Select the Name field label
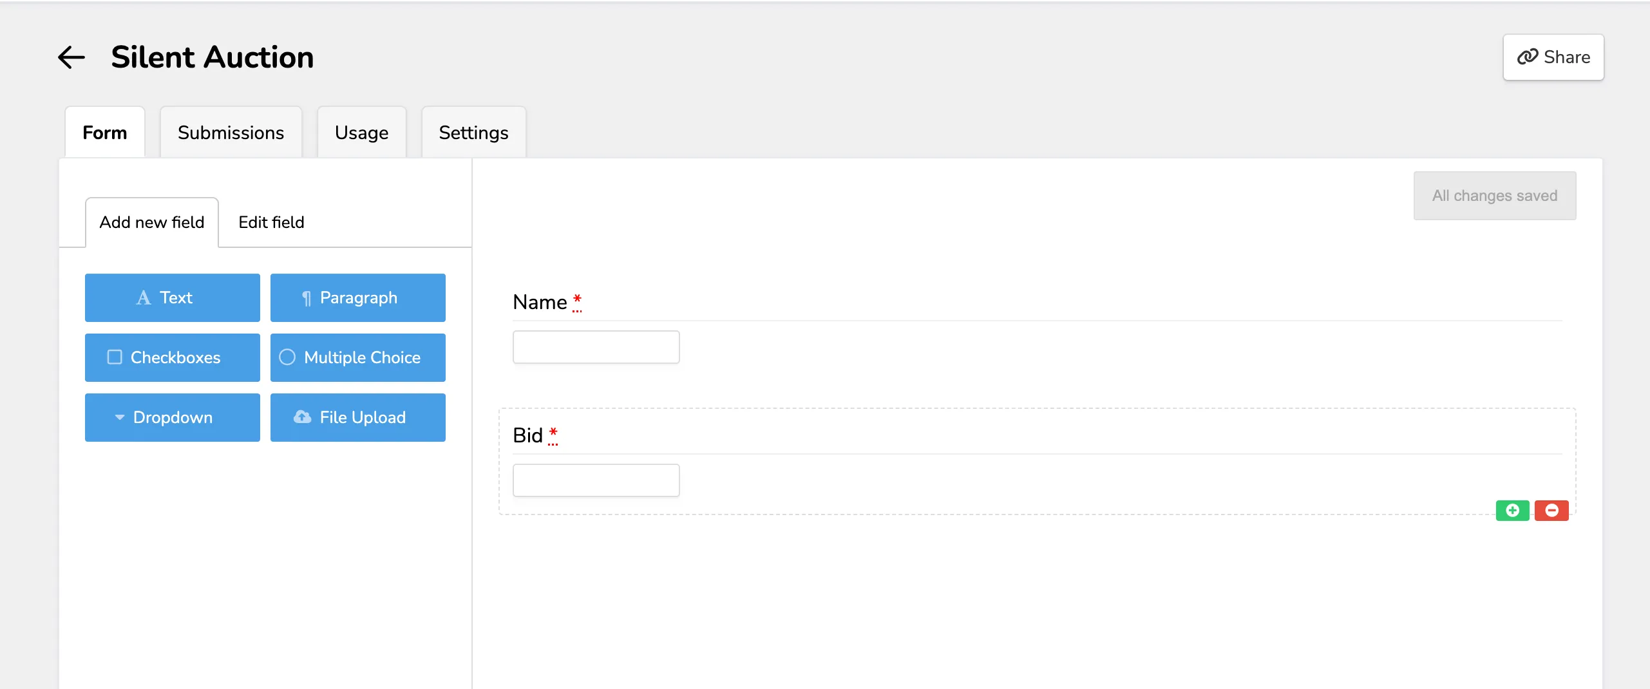 540,302
